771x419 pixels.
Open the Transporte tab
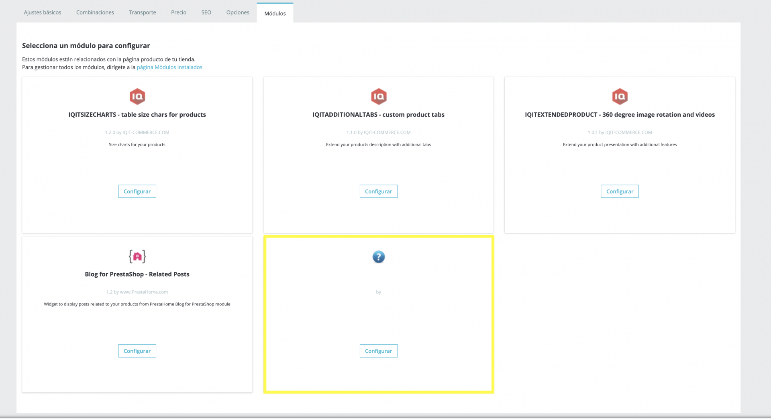(143, 12)
